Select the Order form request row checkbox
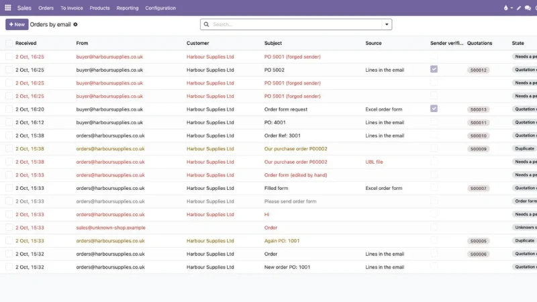 9,109
